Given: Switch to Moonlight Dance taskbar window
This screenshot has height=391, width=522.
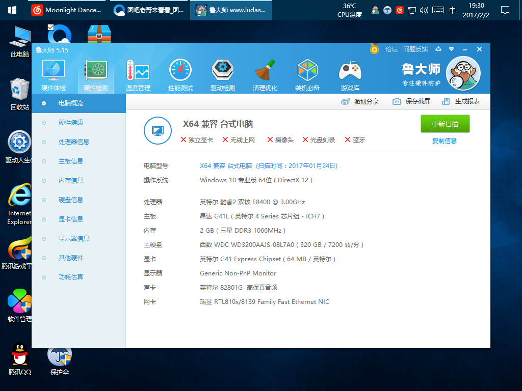Looking at the screenshot, I should (x=66, y=10).
